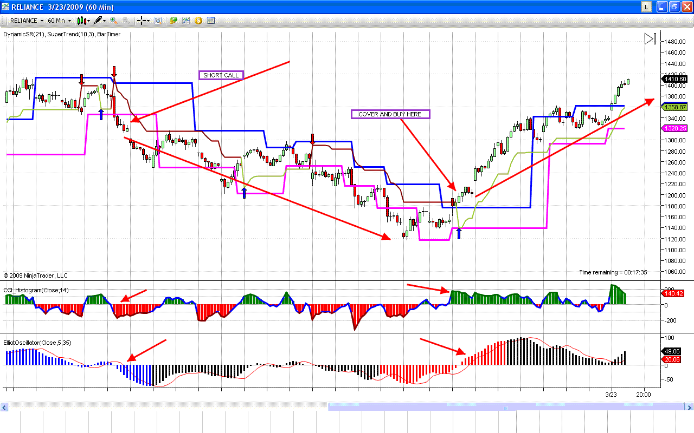
Task: Click the 'Time remaining = 00:17:35' bar timer
Action: point(613,272)
